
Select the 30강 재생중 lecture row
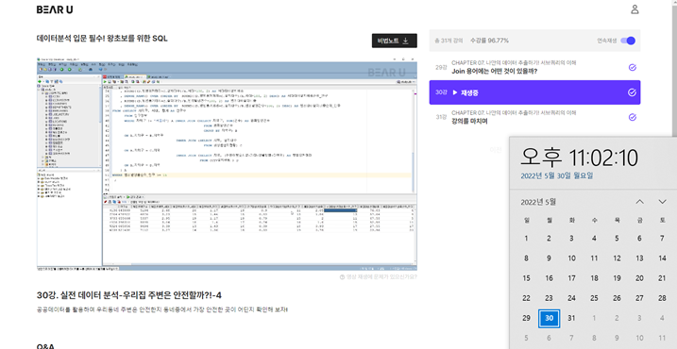(534, 92)
